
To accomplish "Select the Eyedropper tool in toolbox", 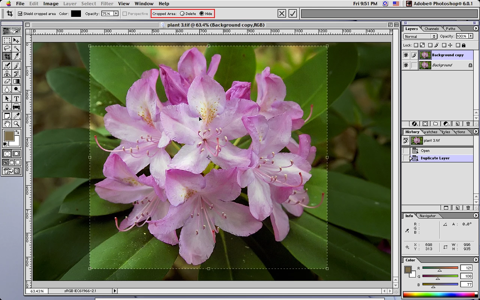I will (16, 116).
